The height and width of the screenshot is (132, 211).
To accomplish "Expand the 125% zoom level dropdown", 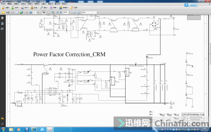I will 69,13.
